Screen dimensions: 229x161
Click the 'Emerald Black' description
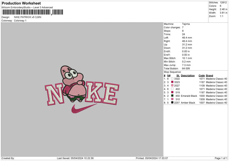[189, 96]
